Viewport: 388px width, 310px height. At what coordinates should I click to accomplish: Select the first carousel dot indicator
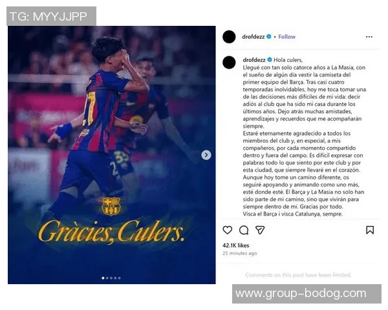pyautogui.click(x=103, y=278)
